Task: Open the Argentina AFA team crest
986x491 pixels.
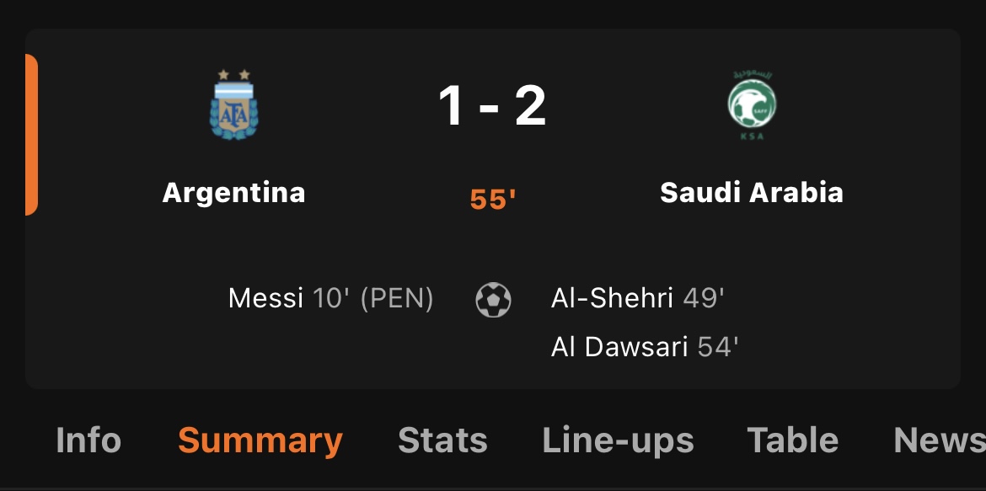Action: coord(234,105)
